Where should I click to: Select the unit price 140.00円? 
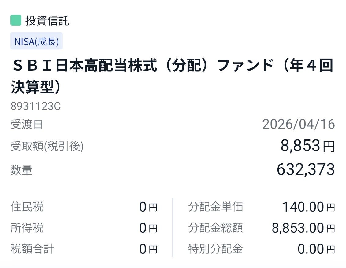point(309,207)
